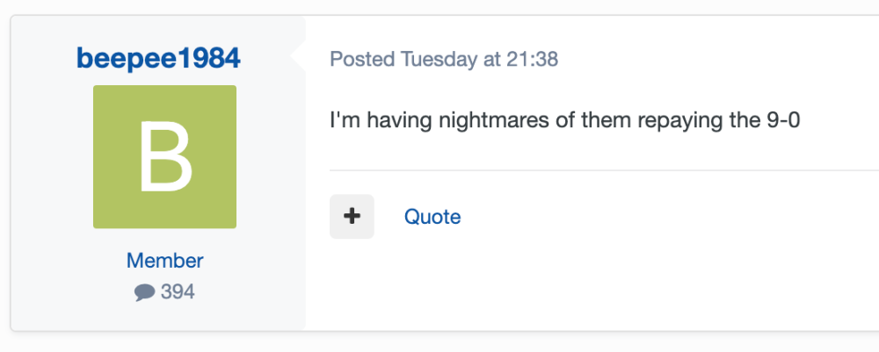Click the Quote link

pyautogui.click(x=432, y=217)
